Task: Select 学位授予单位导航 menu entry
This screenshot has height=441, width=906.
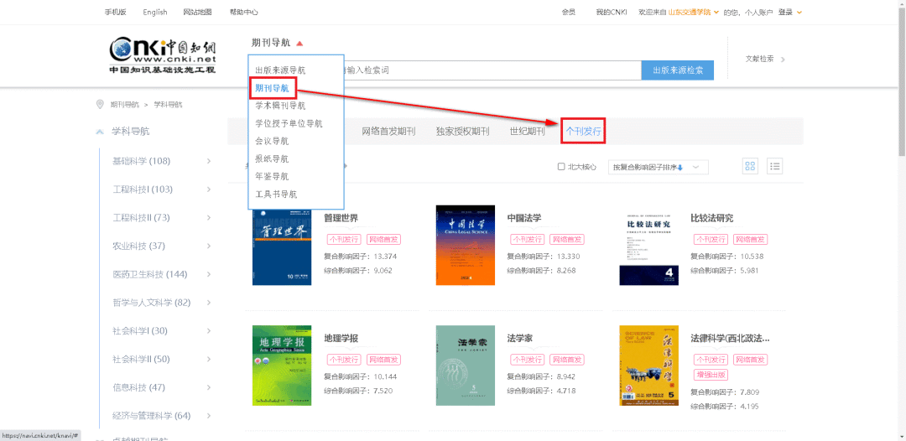Action: click(289, 123)
